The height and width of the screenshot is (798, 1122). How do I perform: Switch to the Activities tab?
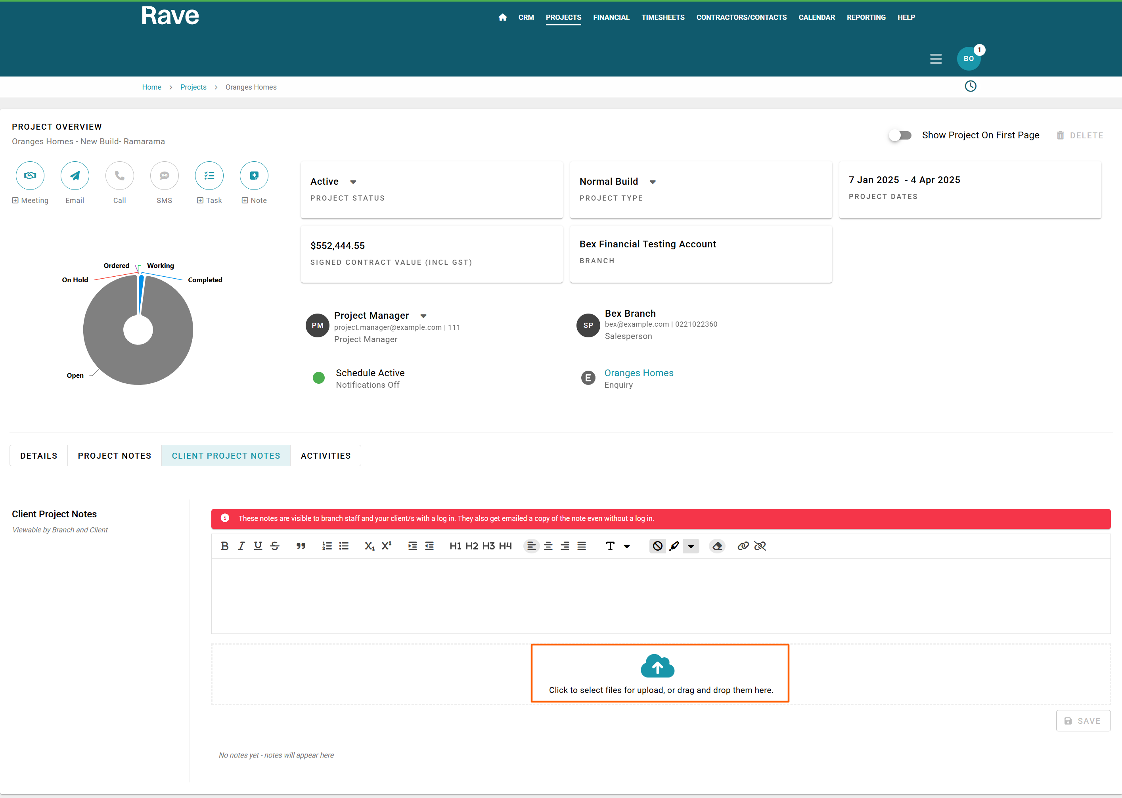[x=325, y=455]
